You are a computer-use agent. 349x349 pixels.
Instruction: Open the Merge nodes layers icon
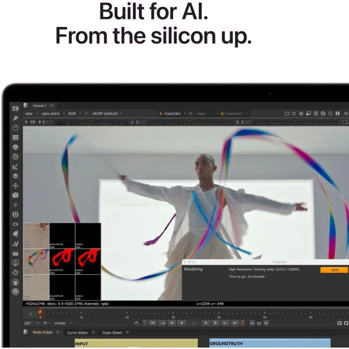point(15,175)
